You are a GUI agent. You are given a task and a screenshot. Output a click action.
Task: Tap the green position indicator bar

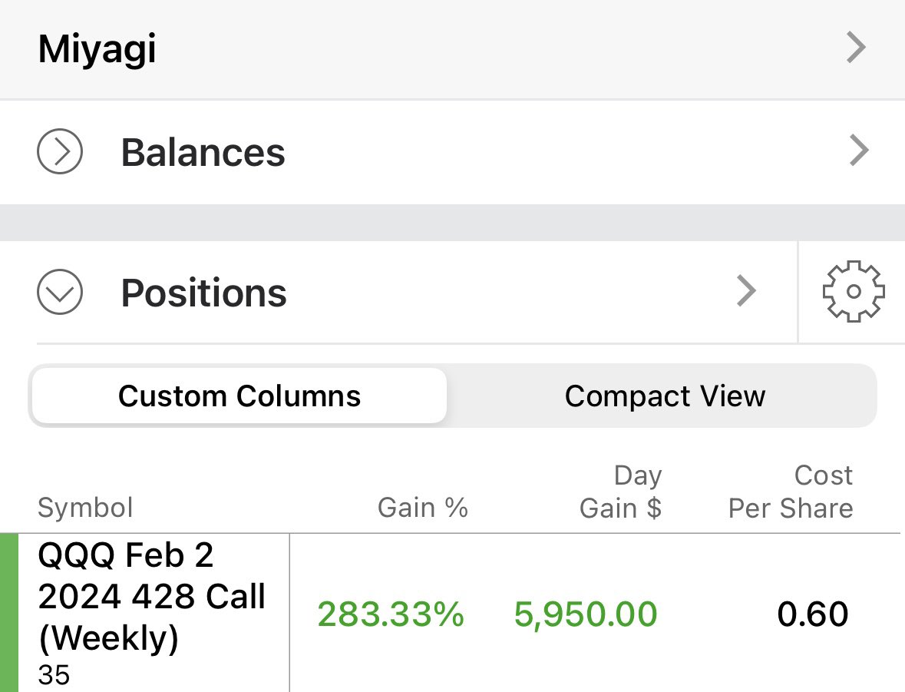coord(9,613)
